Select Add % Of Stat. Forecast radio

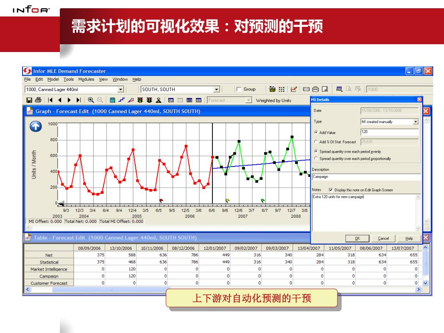[316, 142]
